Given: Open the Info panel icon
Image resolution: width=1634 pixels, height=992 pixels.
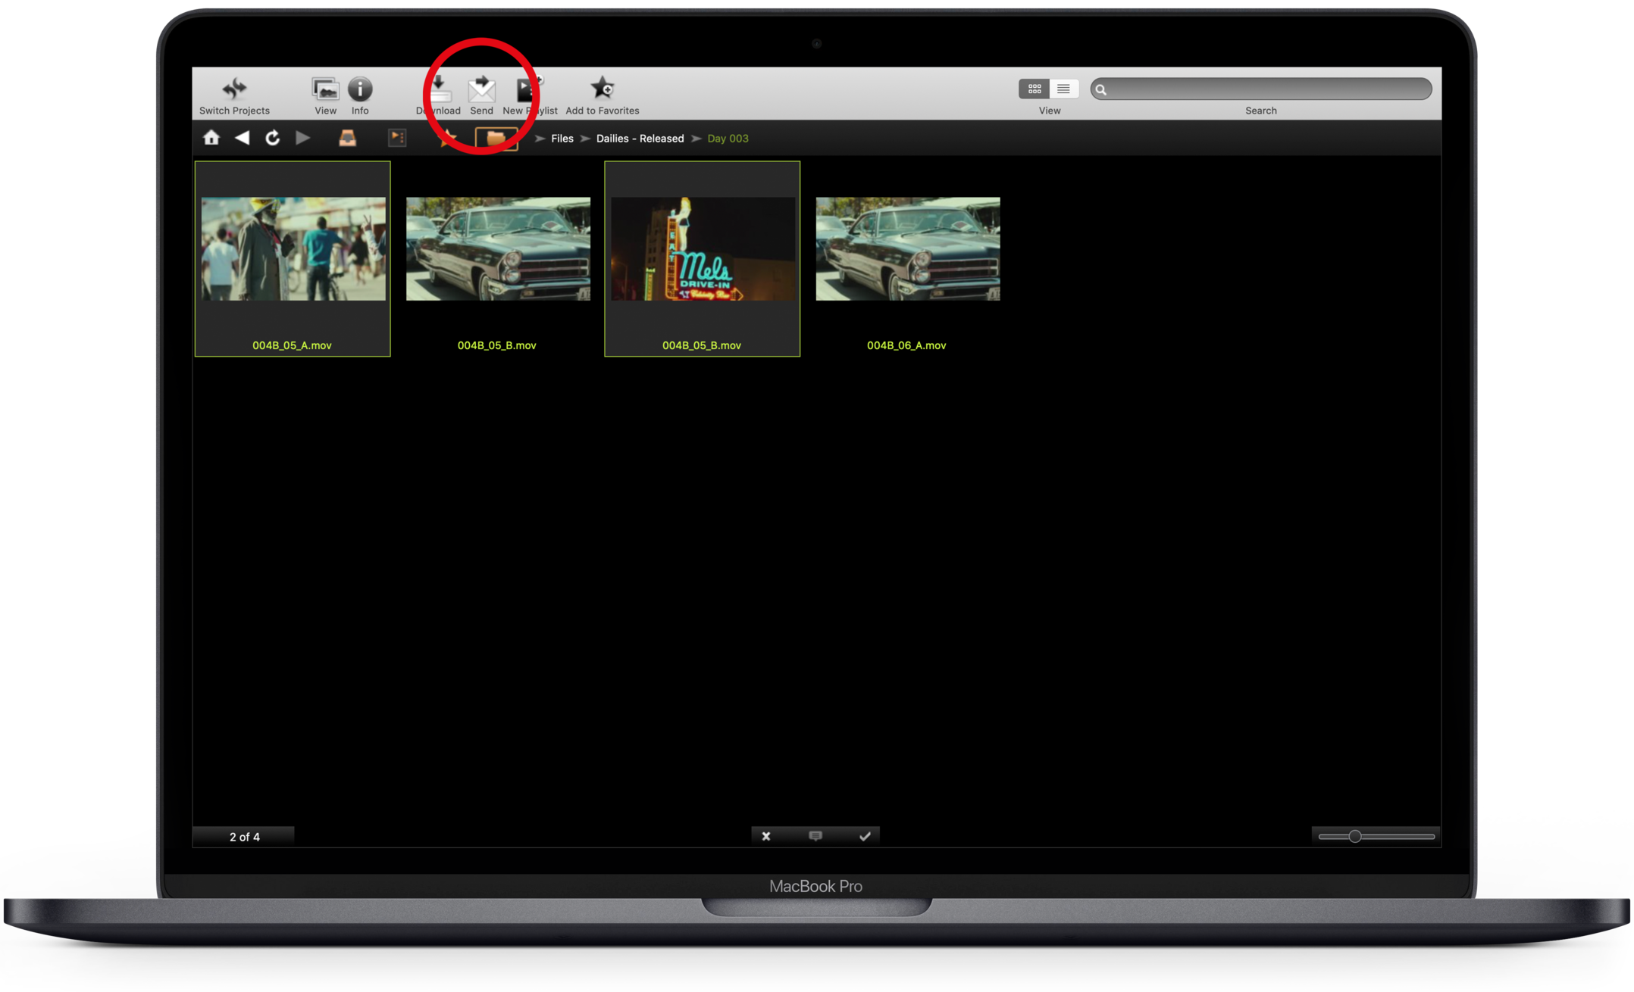Looking at the screenshot, I should [360, 89].
